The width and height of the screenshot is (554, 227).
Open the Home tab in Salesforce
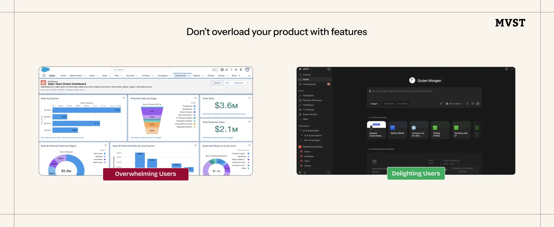[63, 76]
